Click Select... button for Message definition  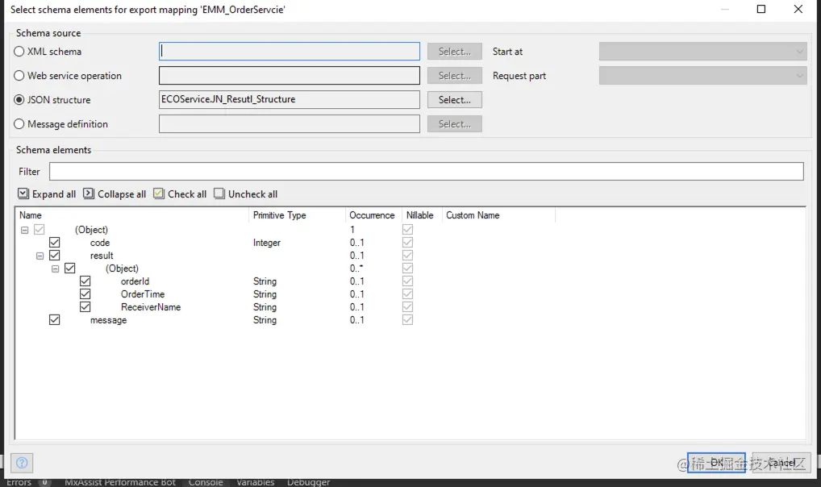(455, 124)
